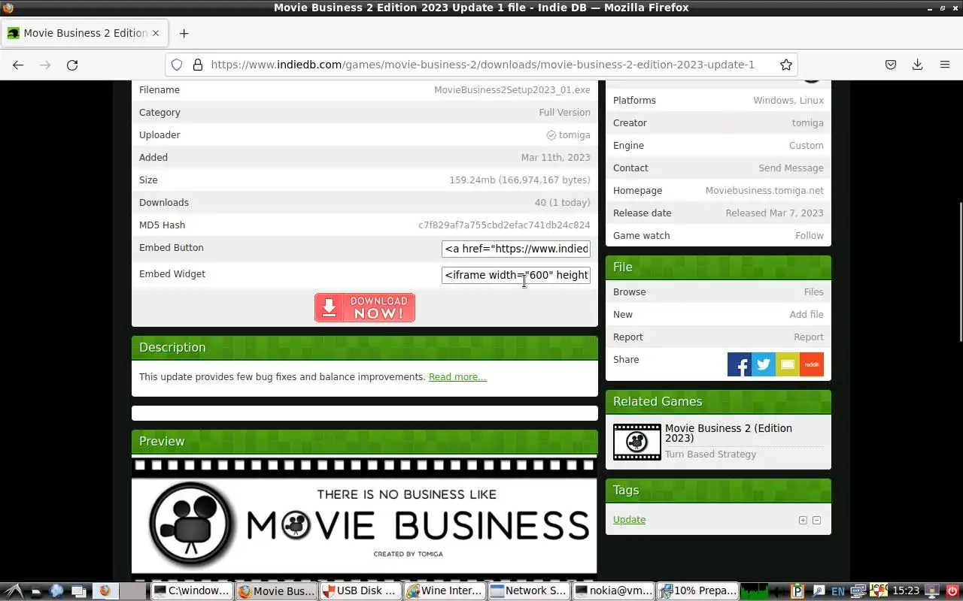Click the Add file link
Image resolution: width=963 pixels, height=601 pixels.
[x=807, y=315]
